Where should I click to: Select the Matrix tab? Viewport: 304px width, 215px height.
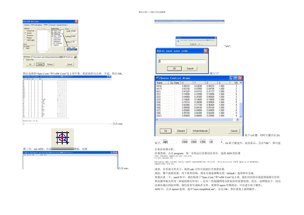[46, 25]
